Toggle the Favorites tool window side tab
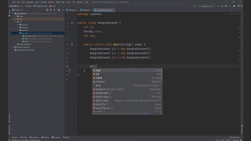251x141 pixels. click(x=9, y=130)
